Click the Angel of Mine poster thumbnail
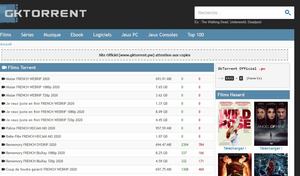The width and height of the screenshot is (300, 176). tap(271, 124)
